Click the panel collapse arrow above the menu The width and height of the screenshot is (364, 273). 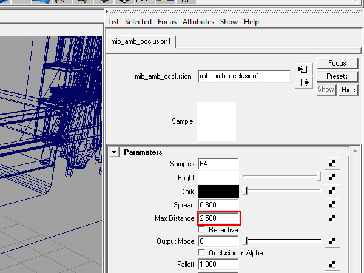[107, 11]
